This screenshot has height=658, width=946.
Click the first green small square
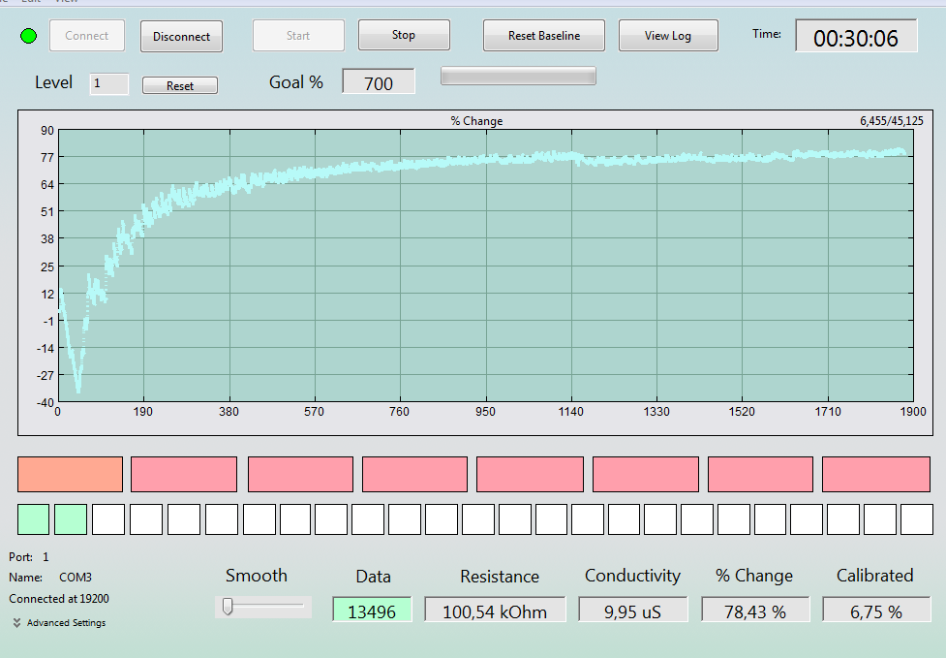(x=33, y=519)
